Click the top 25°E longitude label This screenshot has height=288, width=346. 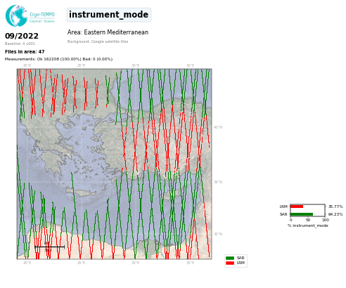point(81,65)
